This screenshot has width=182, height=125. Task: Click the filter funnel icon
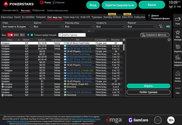point(161,26)
